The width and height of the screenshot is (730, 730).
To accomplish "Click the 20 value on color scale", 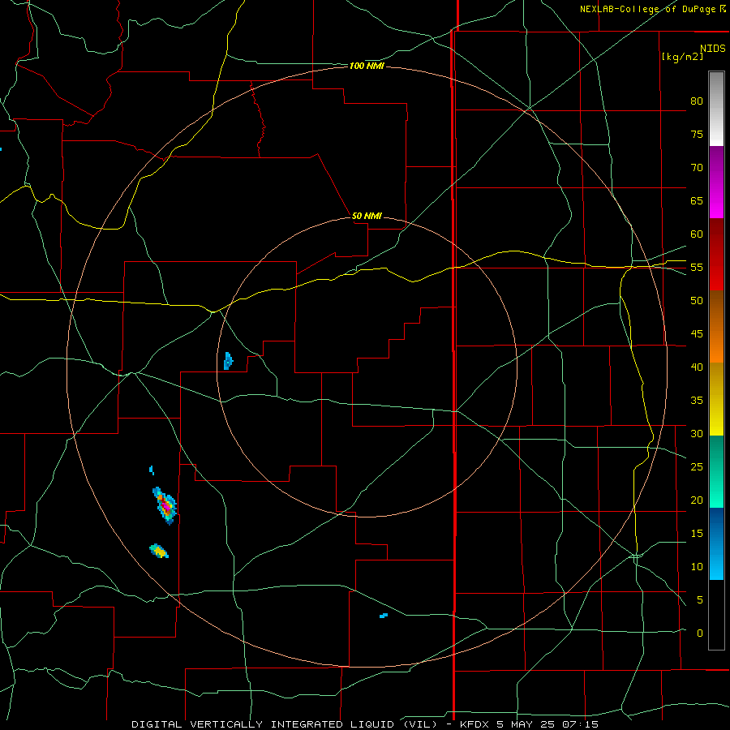I will 697,500.
